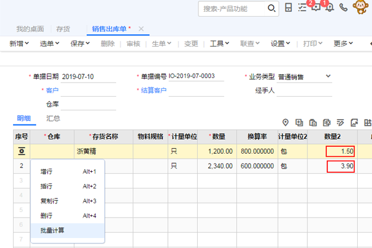Expand the 更多 dropdown menu
The height and width of the screenshot is (248, 372).
(343, 43)
